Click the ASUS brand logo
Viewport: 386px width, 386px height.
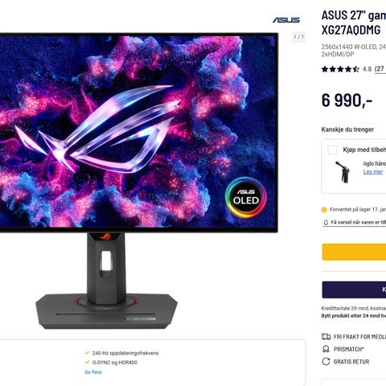[286, 20]
